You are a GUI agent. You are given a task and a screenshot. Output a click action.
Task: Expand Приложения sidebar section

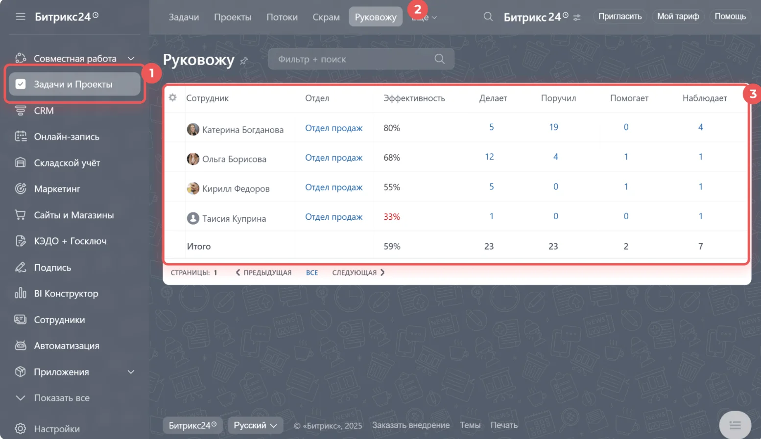[x=131, y=372]
